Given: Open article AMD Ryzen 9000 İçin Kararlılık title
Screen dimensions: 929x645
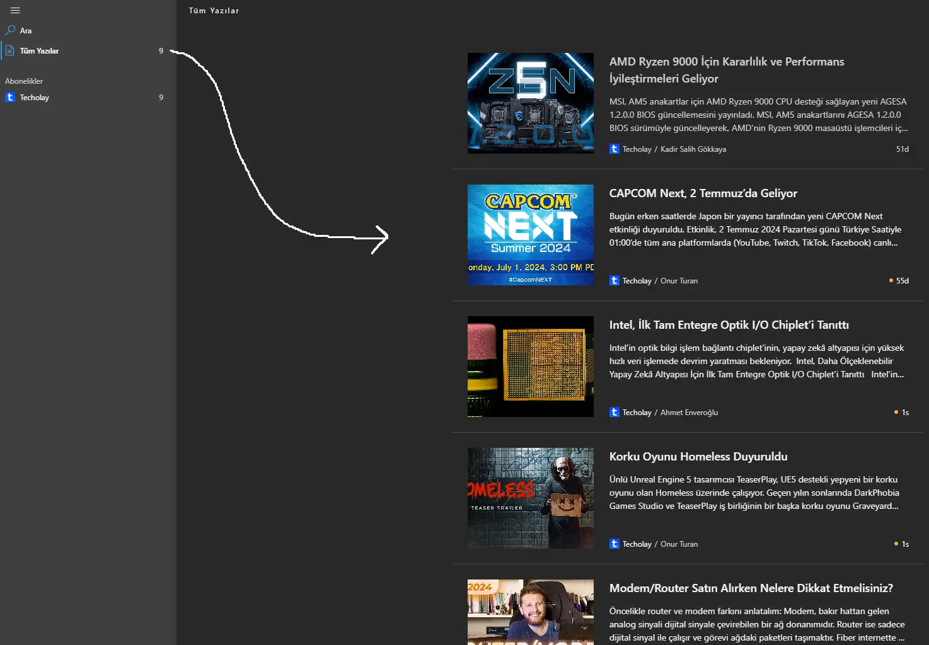Looking at the screenshot, I should tap(727, 70).
